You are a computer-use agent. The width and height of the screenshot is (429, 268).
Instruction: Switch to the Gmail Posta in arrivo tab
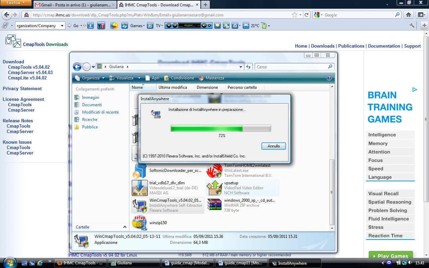coord(75,5)
